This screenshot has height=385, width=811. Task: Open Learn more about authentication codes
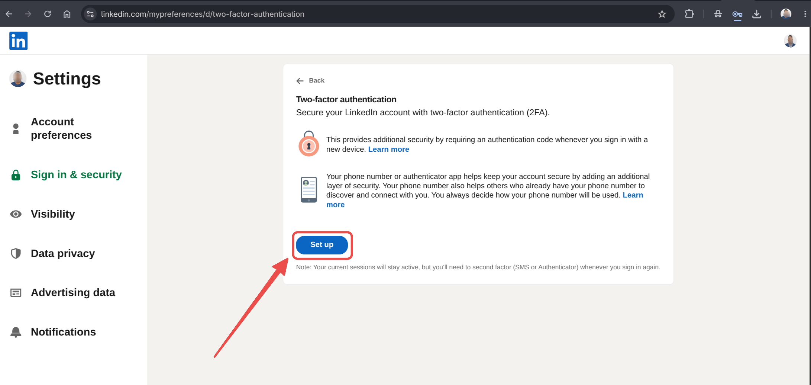pos(388,149)
